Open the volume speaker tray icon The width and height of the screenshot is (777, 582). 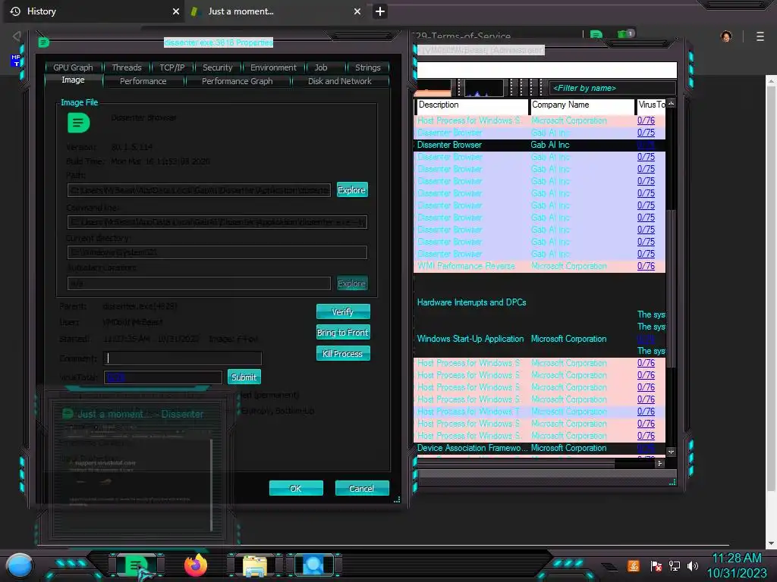tap(693, 565)
